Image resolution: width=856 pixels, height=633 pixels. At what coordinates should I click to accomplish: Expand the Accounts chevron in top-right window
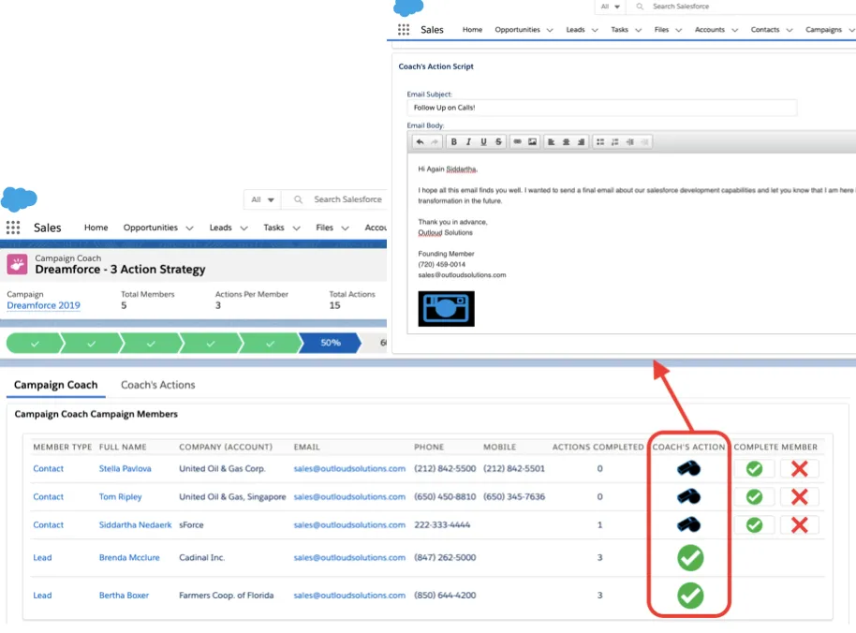(735, 30)
